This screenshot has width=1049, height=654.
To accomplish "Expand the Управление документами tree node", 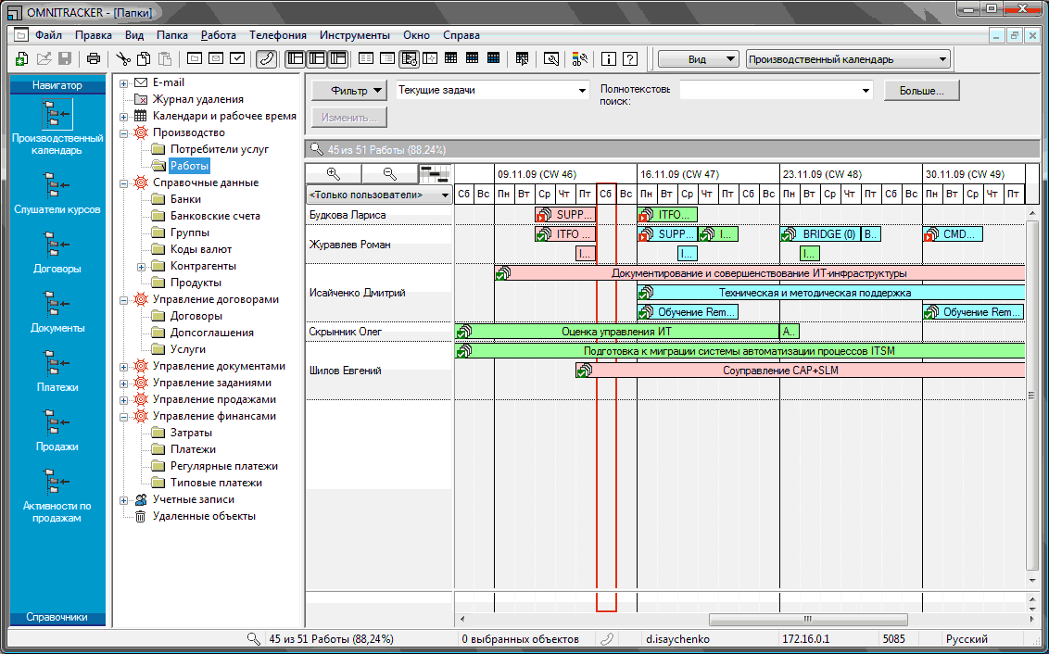I will (124, 367).
